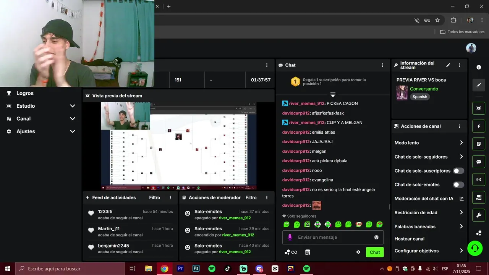Collapse the chat leaderboard arrow
This screenshot has height=275, width=489.
(333, 95)
